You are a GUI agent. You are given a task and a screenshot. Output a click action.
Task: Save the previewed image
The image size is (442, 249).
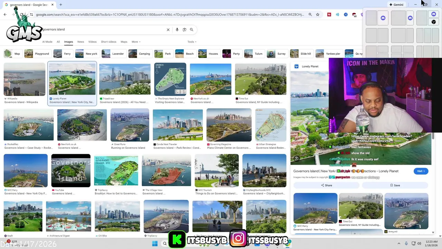click(395, 185)
